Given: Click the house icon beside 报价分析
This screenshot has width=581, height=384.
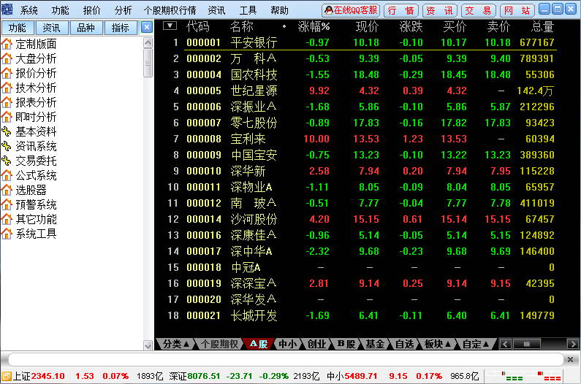Looking at the screenshot, I should click(7, 73).
